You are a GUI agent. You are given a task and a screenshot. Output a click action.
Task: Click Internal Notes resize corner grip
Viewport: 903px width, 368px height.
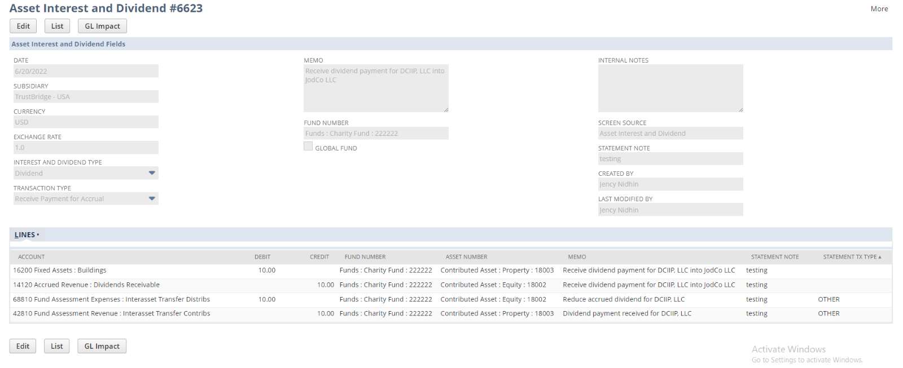coord(740,109)
